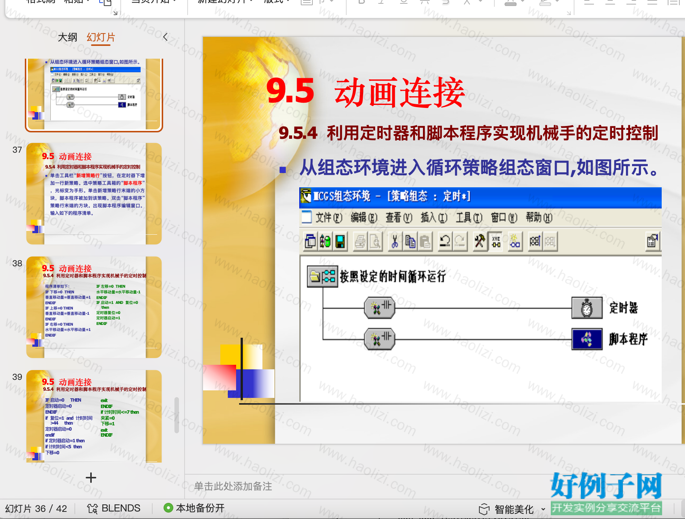Image resolution: width=685 pixels, height=519 pixels.
Task: Collapse the slide panel with the chevron
Action: click(x=165, y=37)
